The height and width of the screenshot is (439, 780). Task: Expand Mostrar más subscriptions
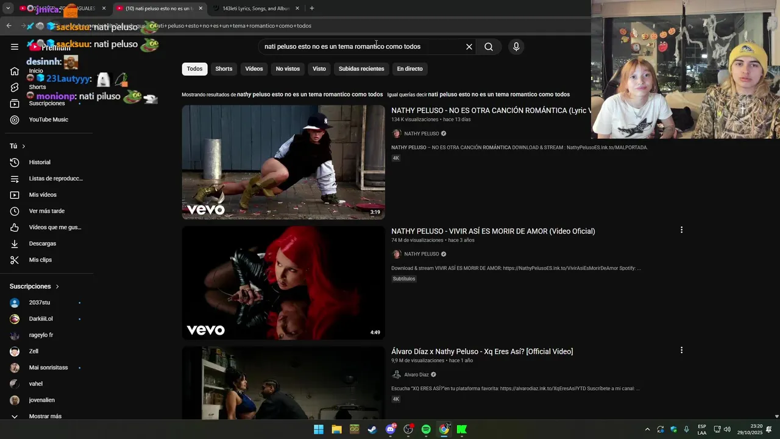pyautogui.click(x=46, y=416)
